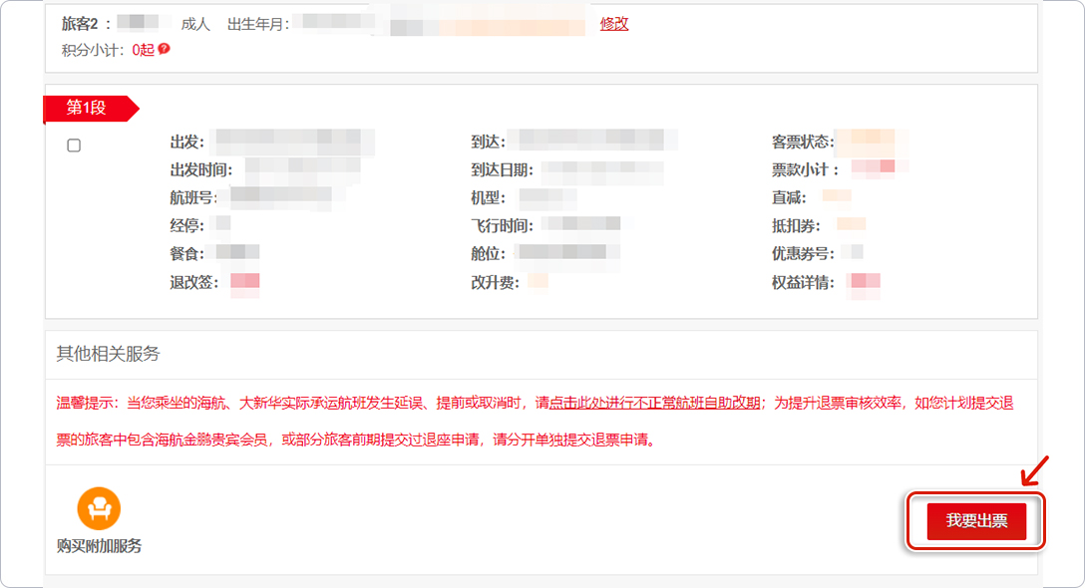The width and height of the screenshot is (1085, 588).
Task: Click the 票款小计 amount value
Action: [872, 169]
